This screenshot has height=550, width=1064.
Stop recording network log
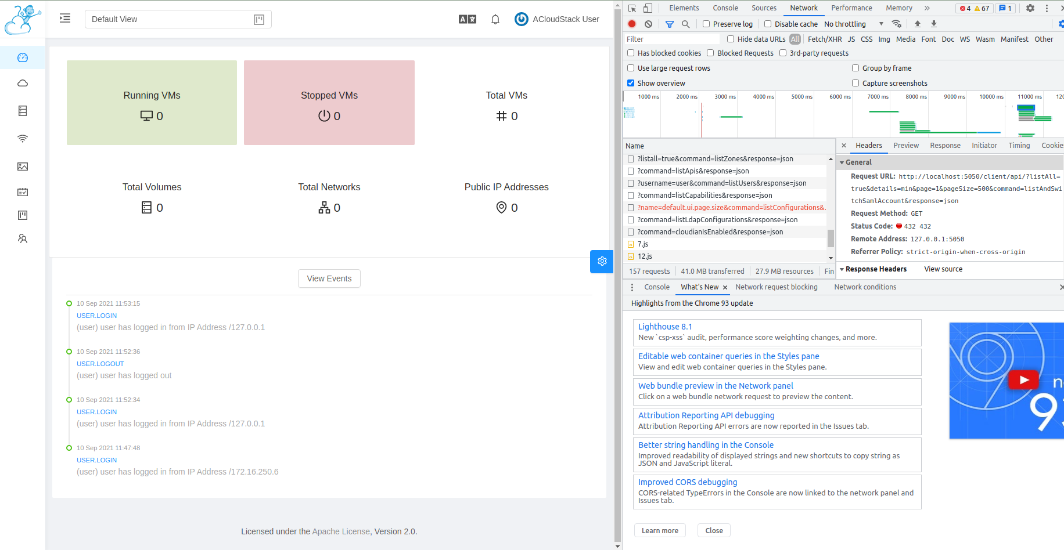tap(632, 24)
